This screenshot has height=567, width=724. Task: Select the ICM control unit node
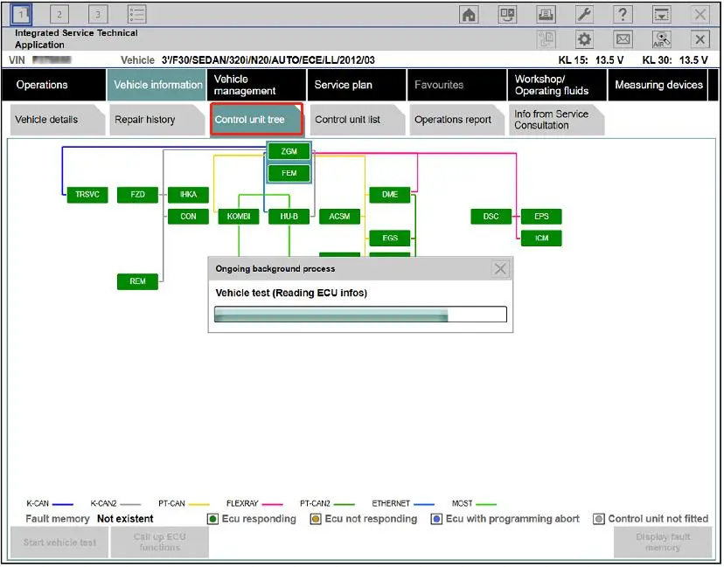point(541,238)
